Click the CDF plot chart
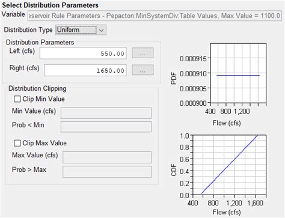 tap(229, 165)
